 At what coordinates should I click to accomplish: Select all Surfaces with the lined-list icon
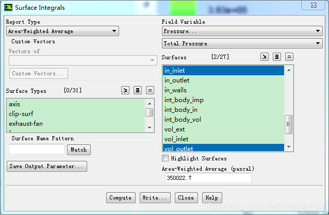click(x=277, y=57)
